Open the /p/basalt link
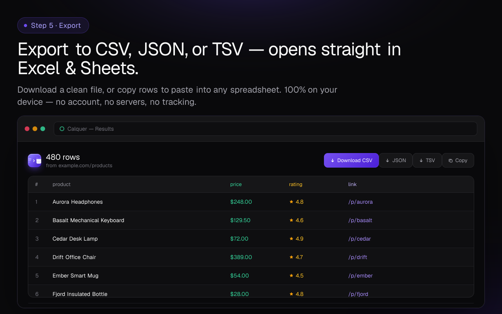 click(360, 220)
